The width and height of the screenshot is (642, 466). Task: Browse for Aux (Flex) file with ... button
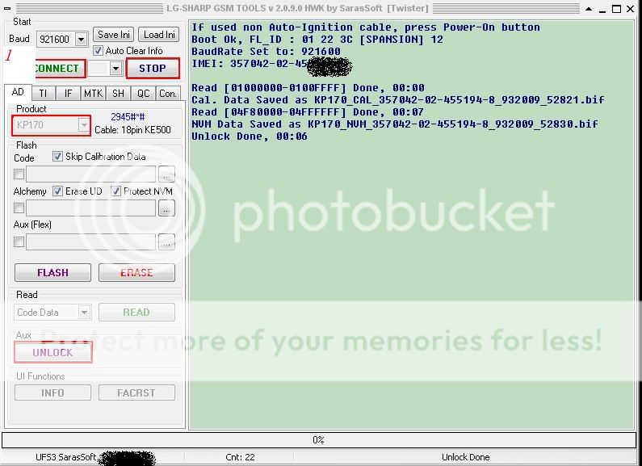click(166, 242)
